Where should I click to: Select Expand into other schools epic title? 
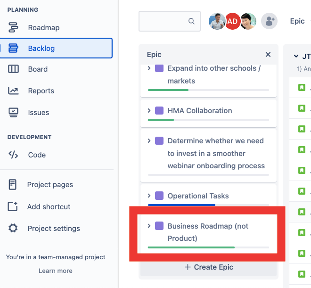tap(214, 74)
